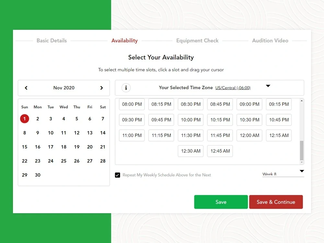324x243 pixels.
Task: Open the US/Central (-06:00) timezone link
Action: click(x=233, y=87)
